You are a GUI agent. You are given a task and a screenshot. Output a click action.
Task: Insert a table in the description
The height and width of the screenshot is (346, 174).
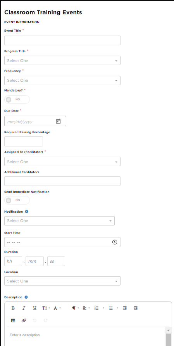(x=13, y=321)
